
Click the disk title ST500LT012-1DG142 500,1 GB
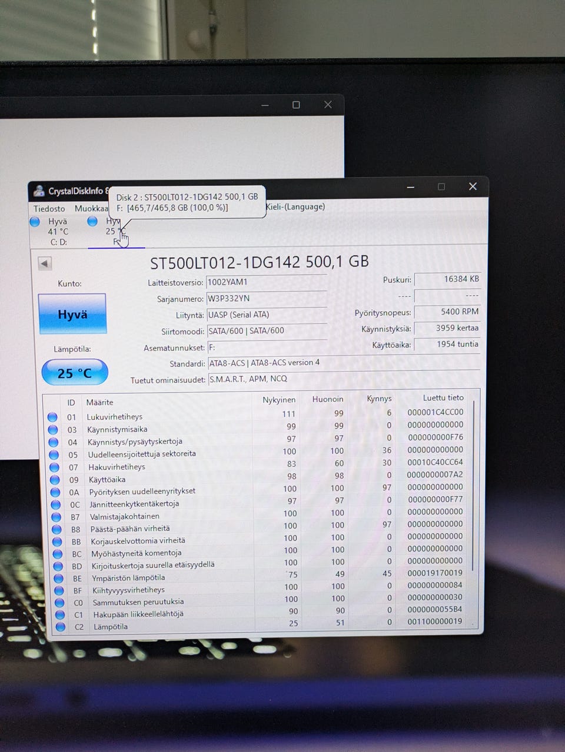coord(260,262)
